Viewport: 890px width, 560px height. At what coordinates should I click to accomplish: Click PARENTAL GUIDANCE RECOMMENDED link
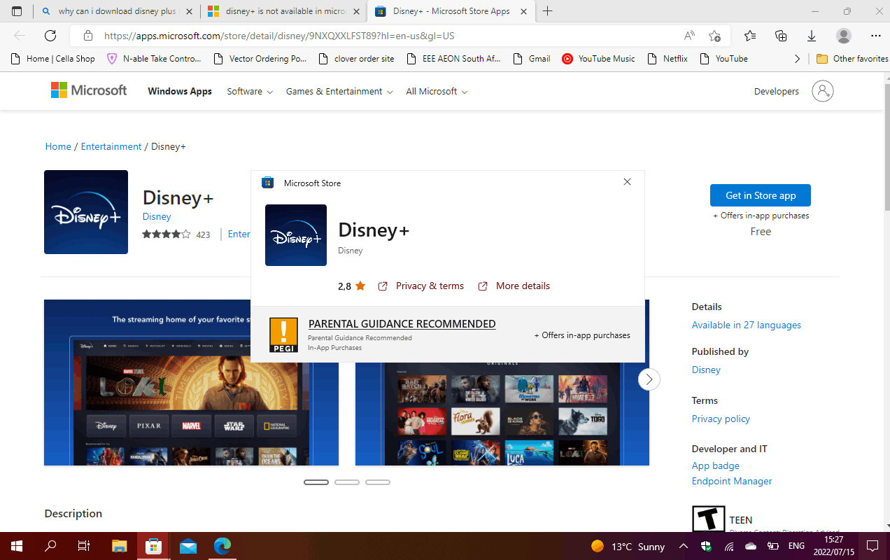[402, 324]
